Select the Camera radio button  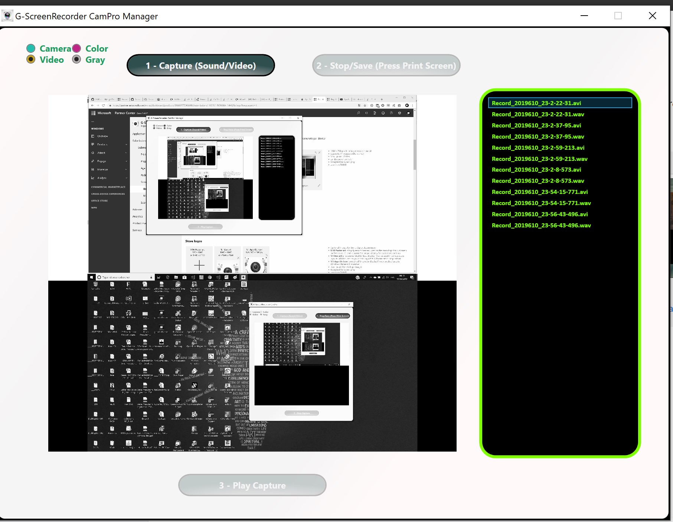31,48
